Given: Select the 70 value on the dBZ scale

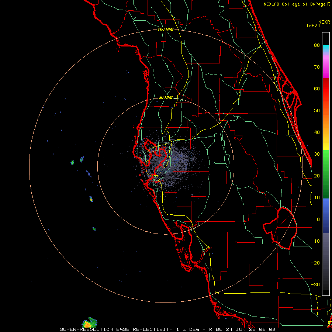Looking at the screenshot, I should [317, 67].
